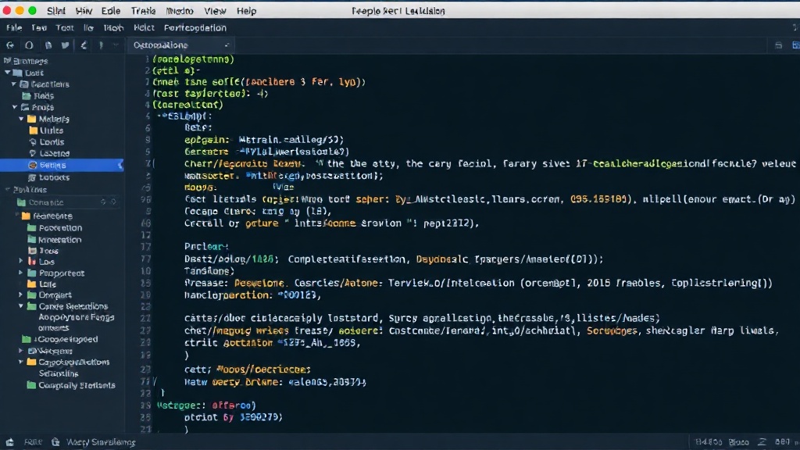Expand the Omgart folder

(x=21, y=295)
